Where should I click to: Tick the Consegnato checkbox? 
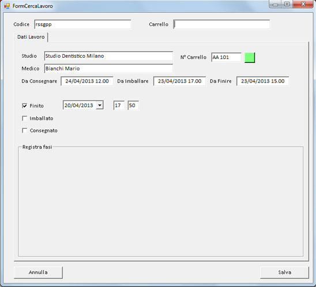[x=24, y=131]
